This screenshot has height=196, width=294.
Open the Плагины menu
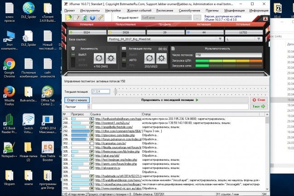coord(212,10)
